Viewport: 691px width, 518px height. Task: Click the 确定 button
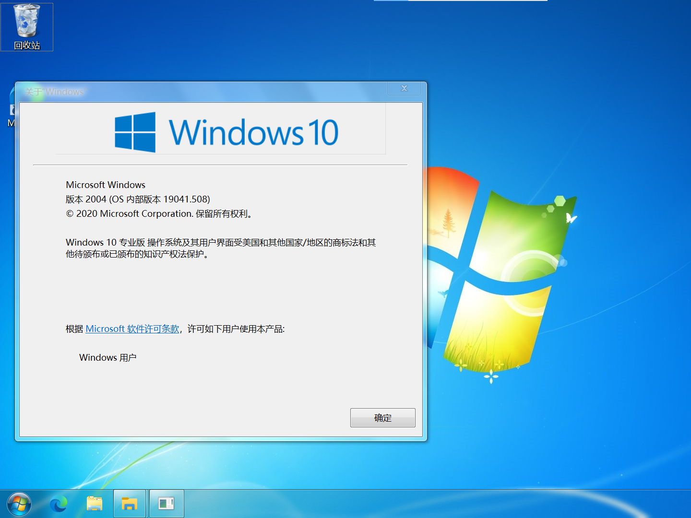tap(383, 418)
